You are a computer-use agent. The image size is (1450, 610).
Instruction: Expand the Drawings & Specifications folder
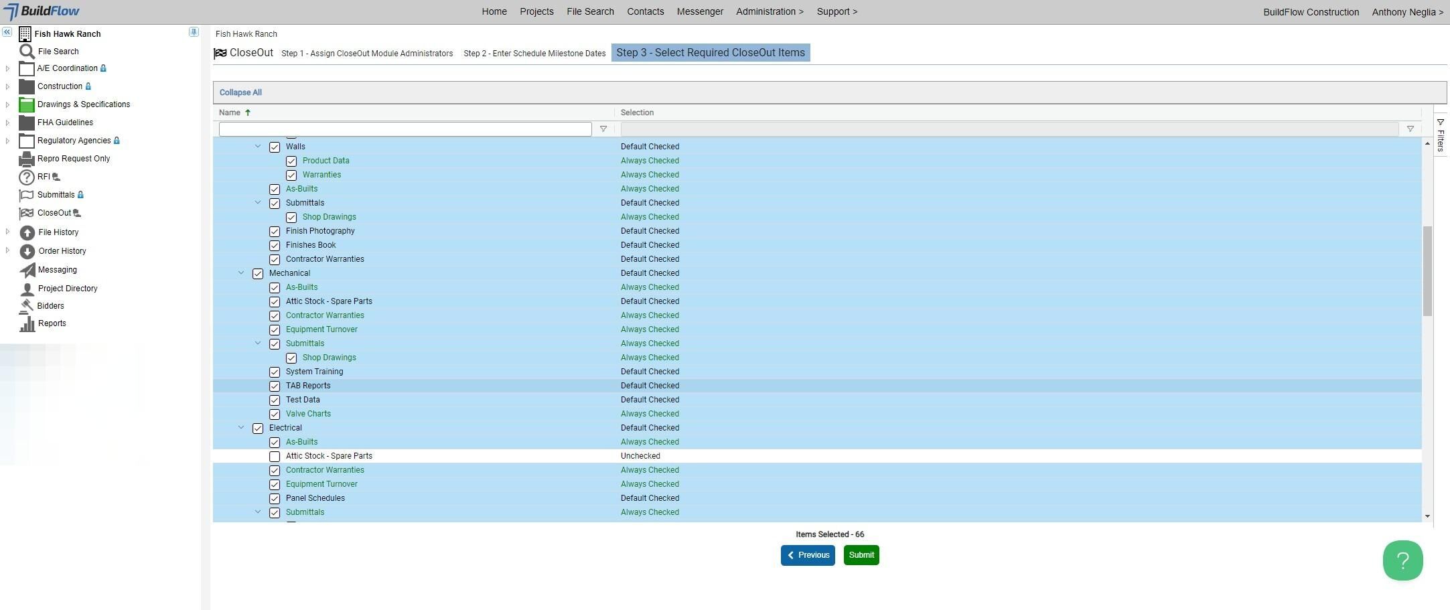[x=7, y=104]
